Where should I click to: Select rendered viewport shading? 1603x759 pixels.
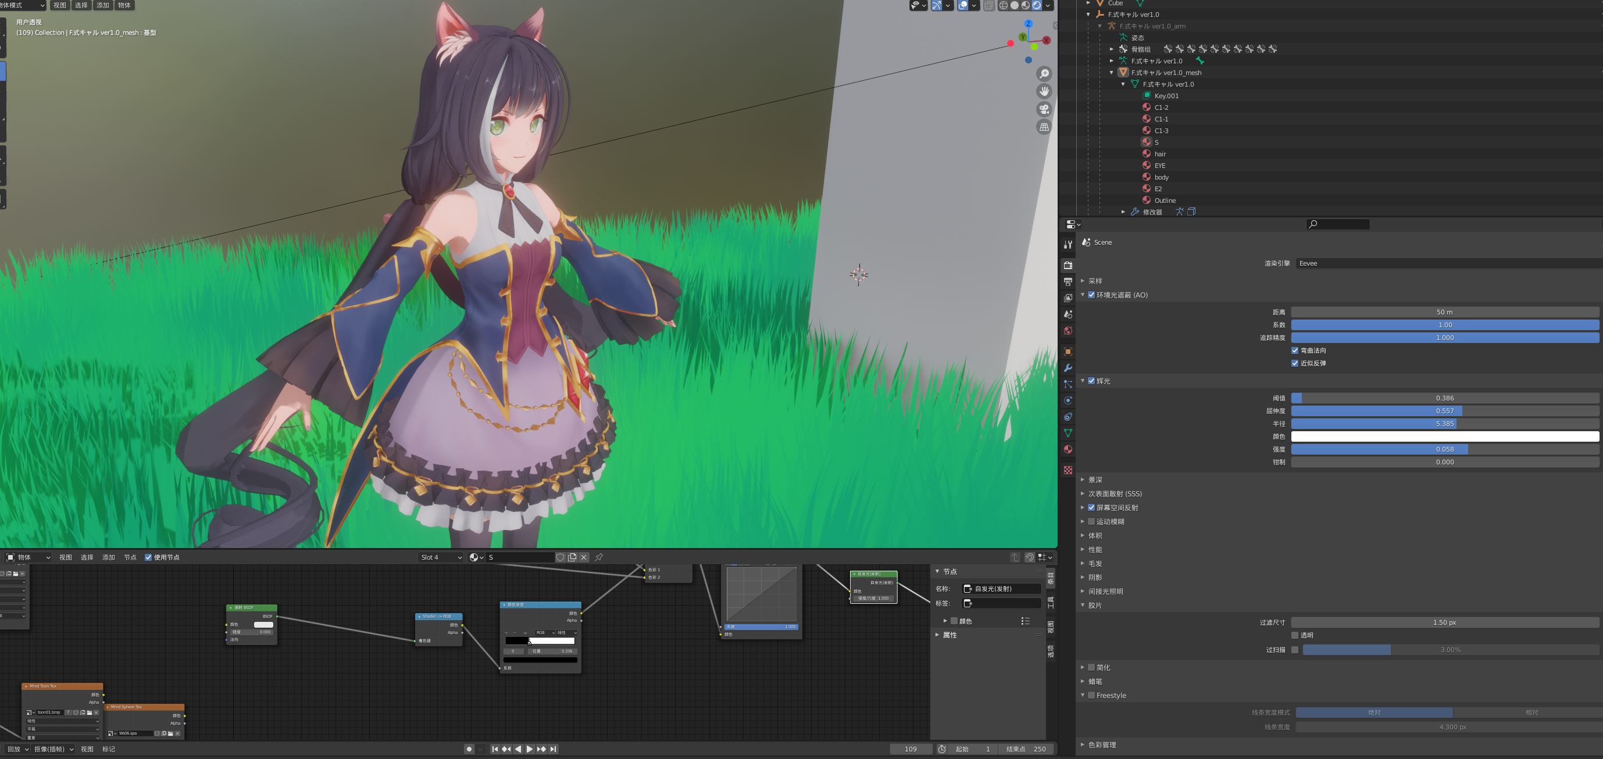(x=1037, y=6)
